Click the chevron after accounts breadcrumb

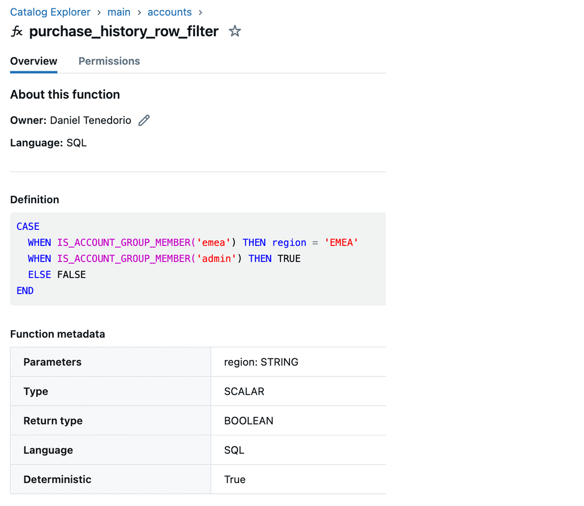tap(201, 13)
